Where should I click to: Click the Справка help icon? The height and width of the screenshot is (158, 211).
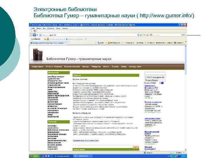tap(175, 43)
